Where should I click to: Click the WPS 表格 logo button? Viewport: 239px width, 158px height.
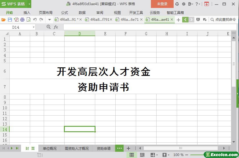(13, 4)
